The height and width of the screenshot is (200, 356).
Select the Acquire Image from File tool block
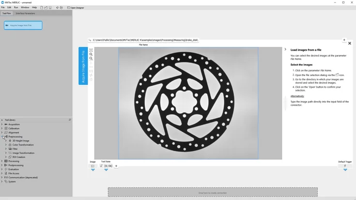coord(23,25)
